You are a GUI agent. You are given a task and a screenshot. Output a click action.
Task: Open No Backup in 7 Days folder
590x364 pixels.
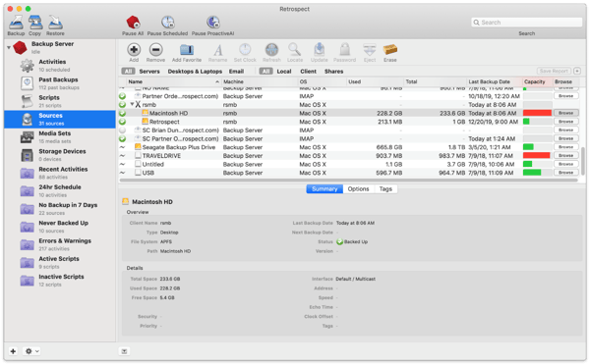point(60,209)
